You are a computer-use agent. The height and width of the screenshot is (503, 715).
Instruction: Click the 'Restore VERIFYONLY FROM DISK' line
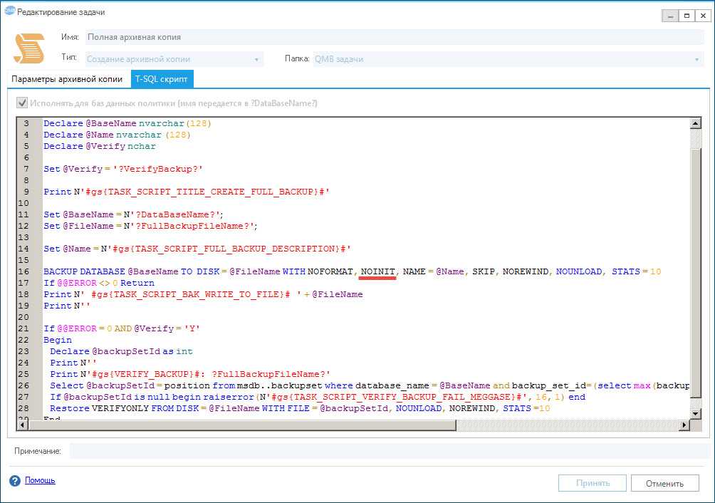[x=300, y=408]
